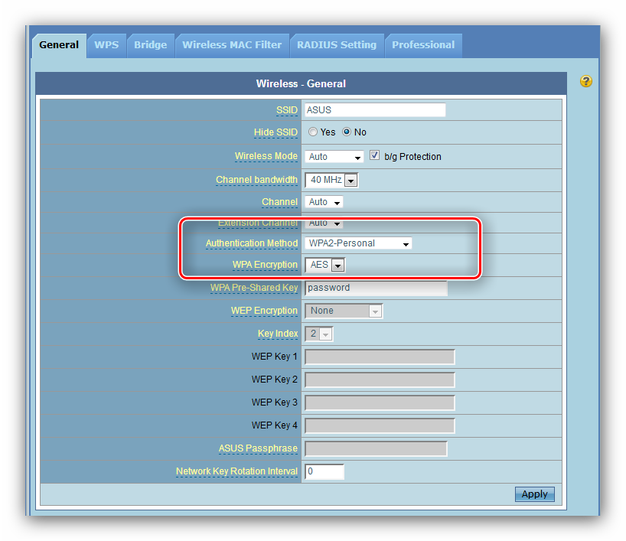This screenshot has height=541, width=626.
Task: Select Yes for Hide SSID
Action: coord(313,132)
